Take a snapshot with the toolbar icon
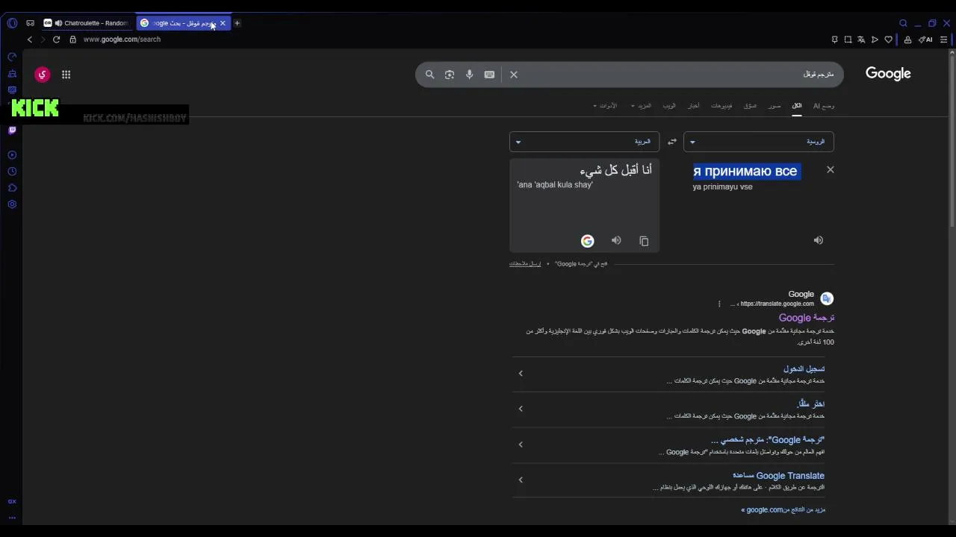The height and width of the screenshot is (537, 956). (848, 40)
